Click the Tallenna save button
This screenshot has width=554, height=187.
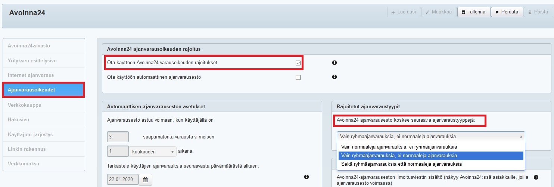tap(473, 12)
